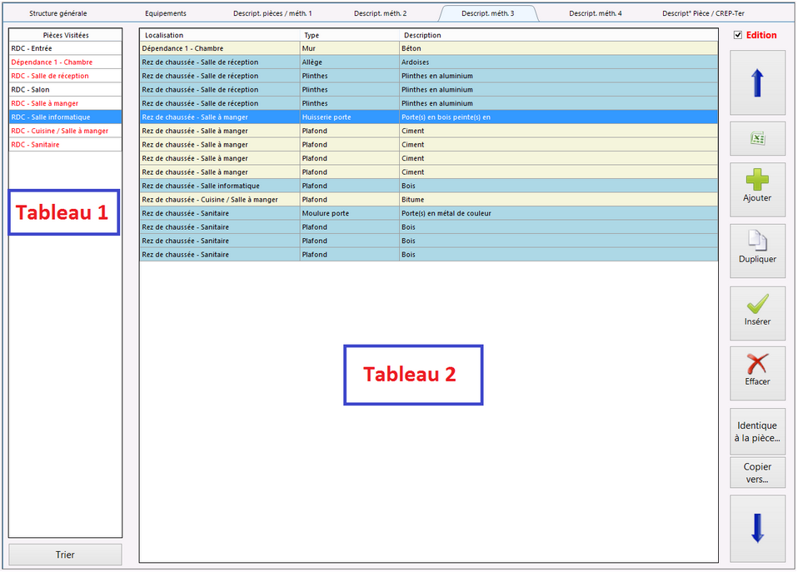Click the Effacer red cross button
This screenshot has height=572, width=798.
(757, 374)
